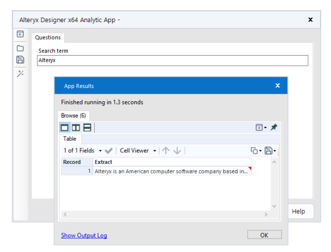Click the checkmark icon beside Fields
The image size is (331, 252).
coord(109,151)
